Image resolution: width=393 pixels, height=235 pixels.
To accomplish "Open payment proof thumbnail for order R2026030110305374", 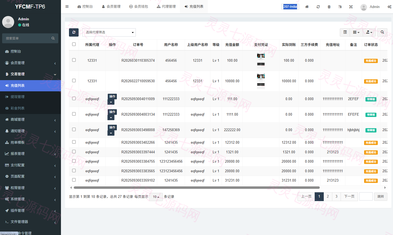I will click(261, 60).
